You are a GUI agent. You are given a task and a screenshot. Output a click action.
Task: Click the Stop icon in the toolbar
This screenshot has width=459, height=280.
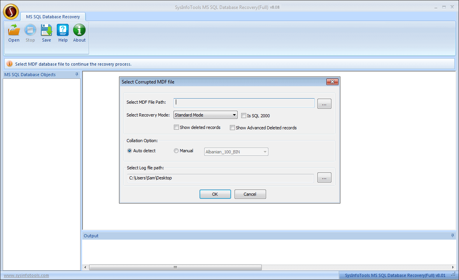click(x=30, y=33)
